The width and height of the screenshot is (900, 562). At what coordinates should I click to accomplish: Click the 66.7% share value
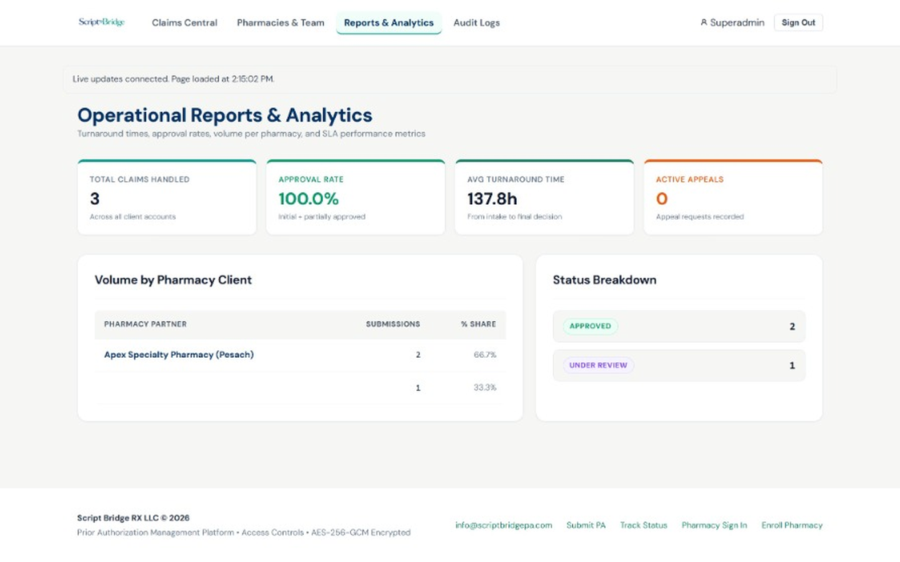485,355
